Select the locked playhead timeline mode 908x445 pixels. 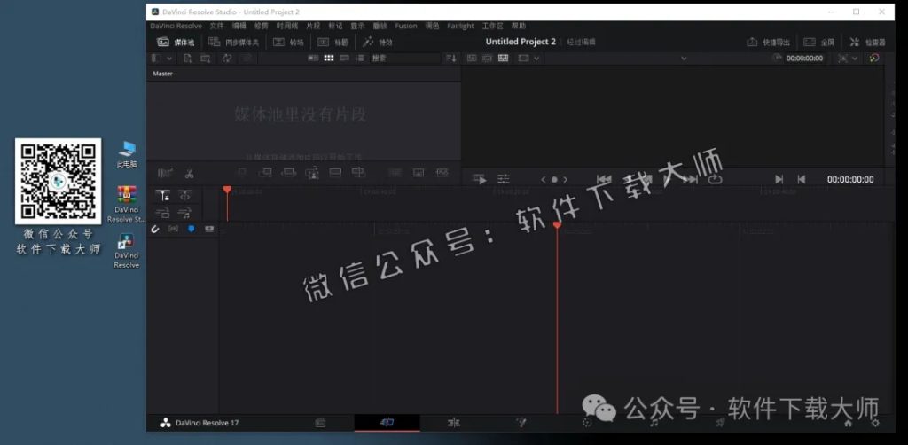tap(165, 196)
